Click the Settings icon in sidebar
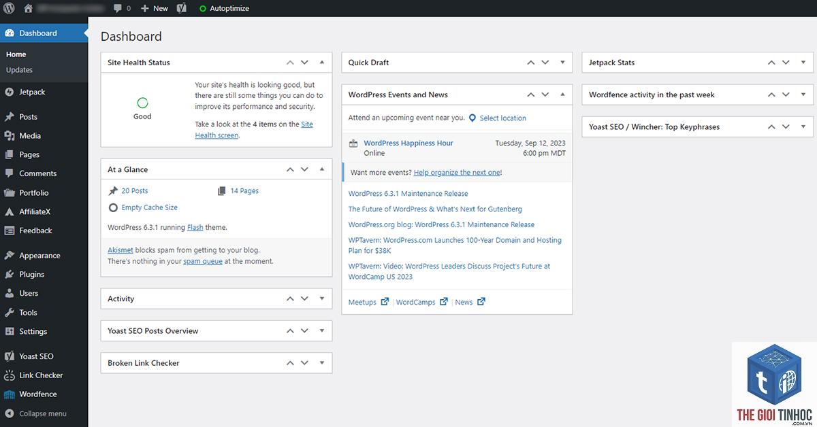This screenshot has height=427, width=817. click(x=9, y=332)
